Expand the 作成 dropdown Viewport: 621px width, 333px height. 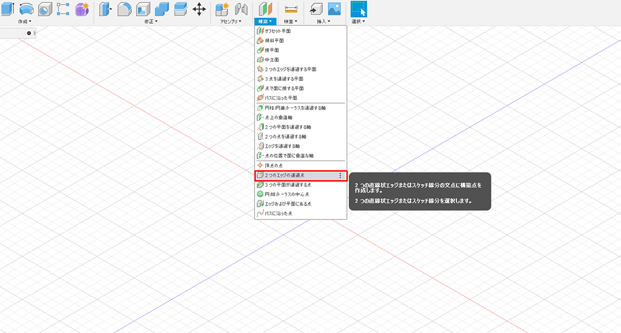(25, 21)
